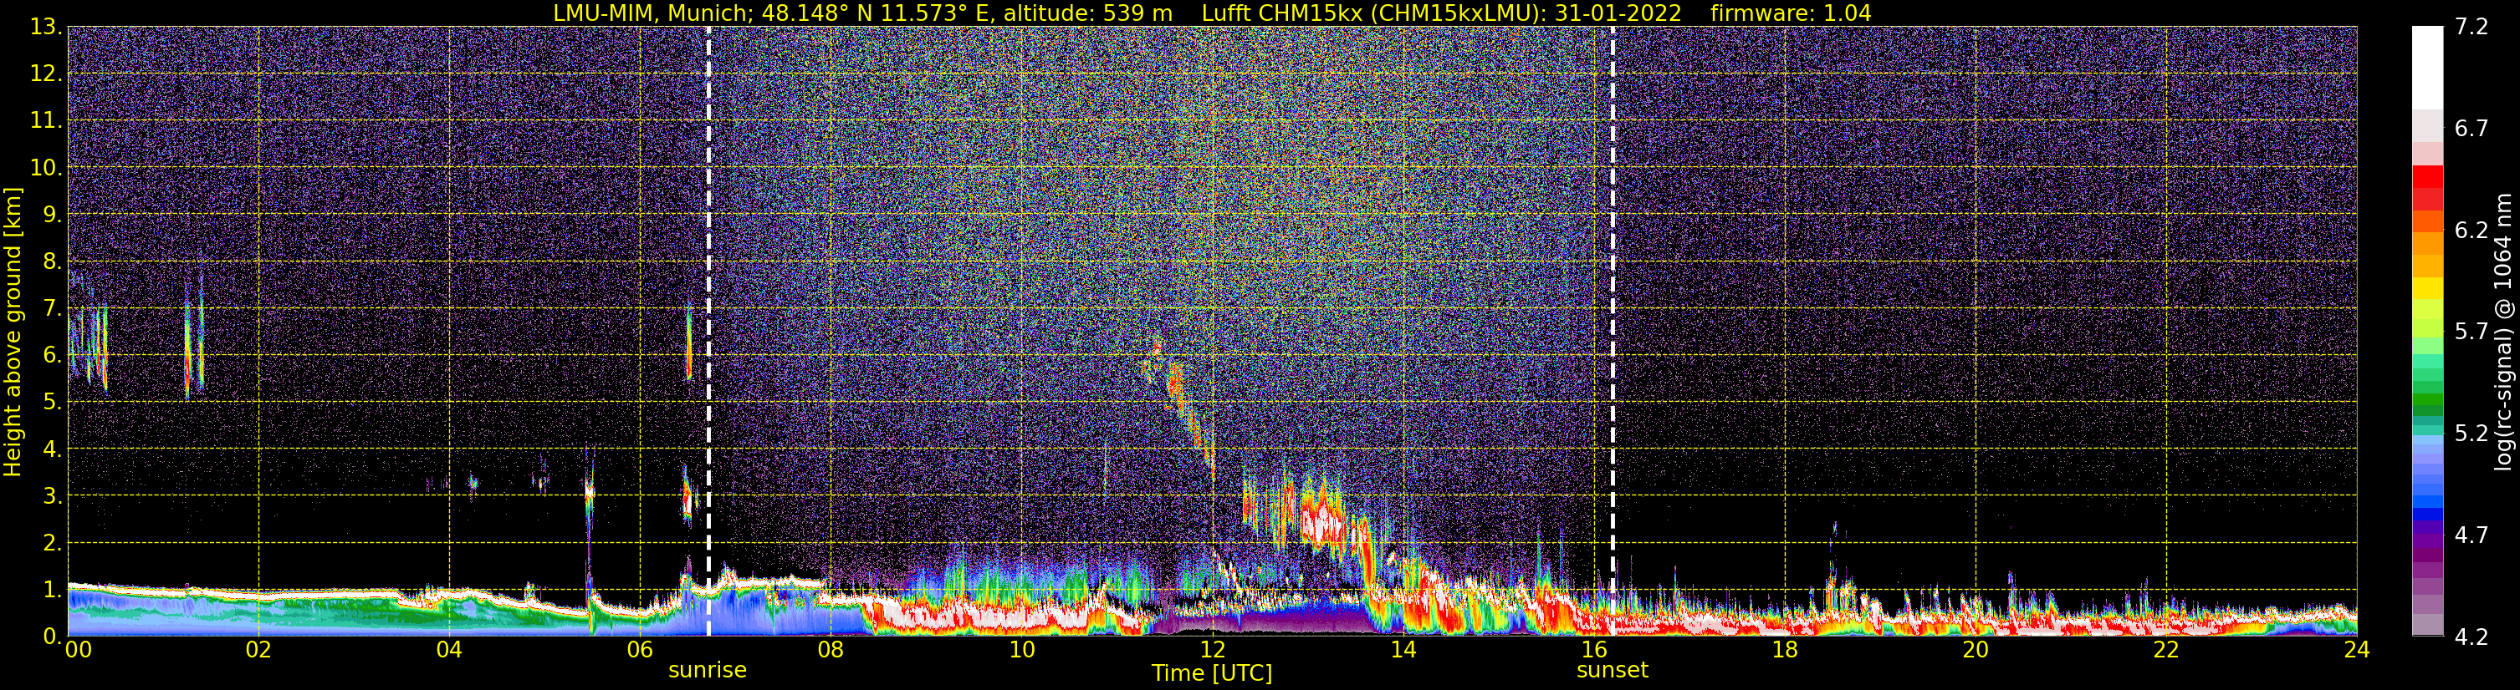Image resolution: width=2520 pixels, height=690 pixels.
Task: Click the green segment of the colorbar
Action: pos(2428,398)
